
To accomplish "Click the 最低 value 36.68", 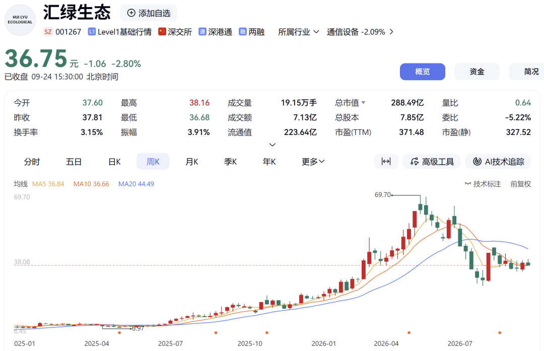I will (199, 117).
